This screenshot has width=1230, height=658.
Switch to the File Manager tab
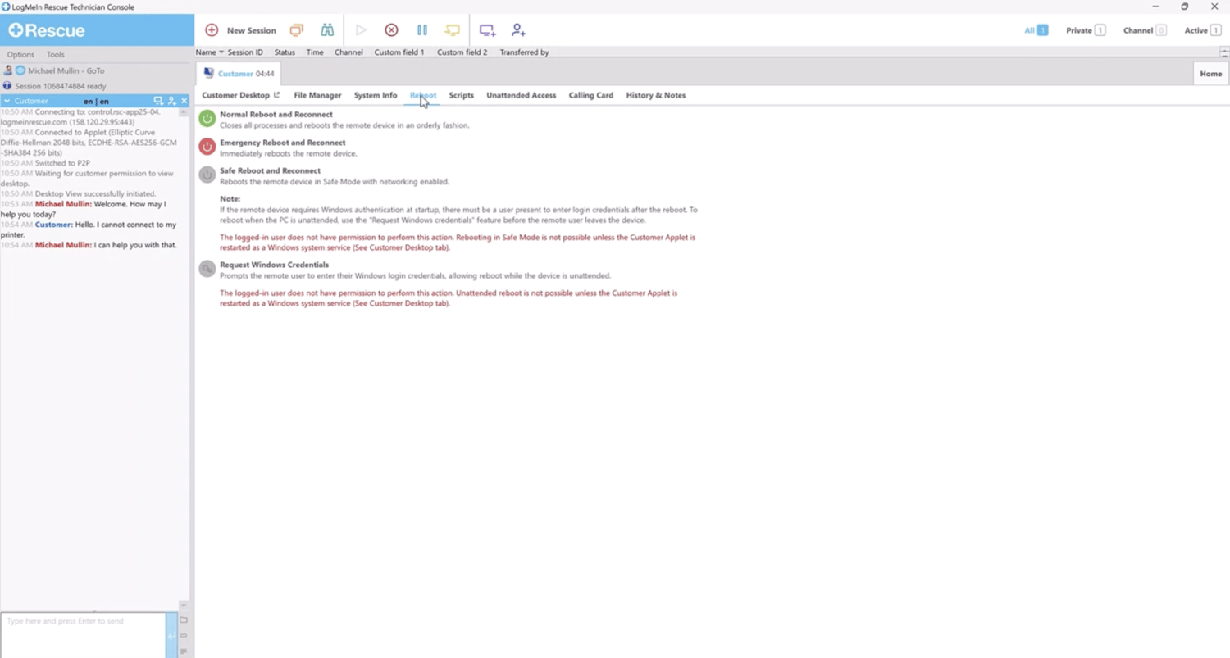tap(317, 95)
